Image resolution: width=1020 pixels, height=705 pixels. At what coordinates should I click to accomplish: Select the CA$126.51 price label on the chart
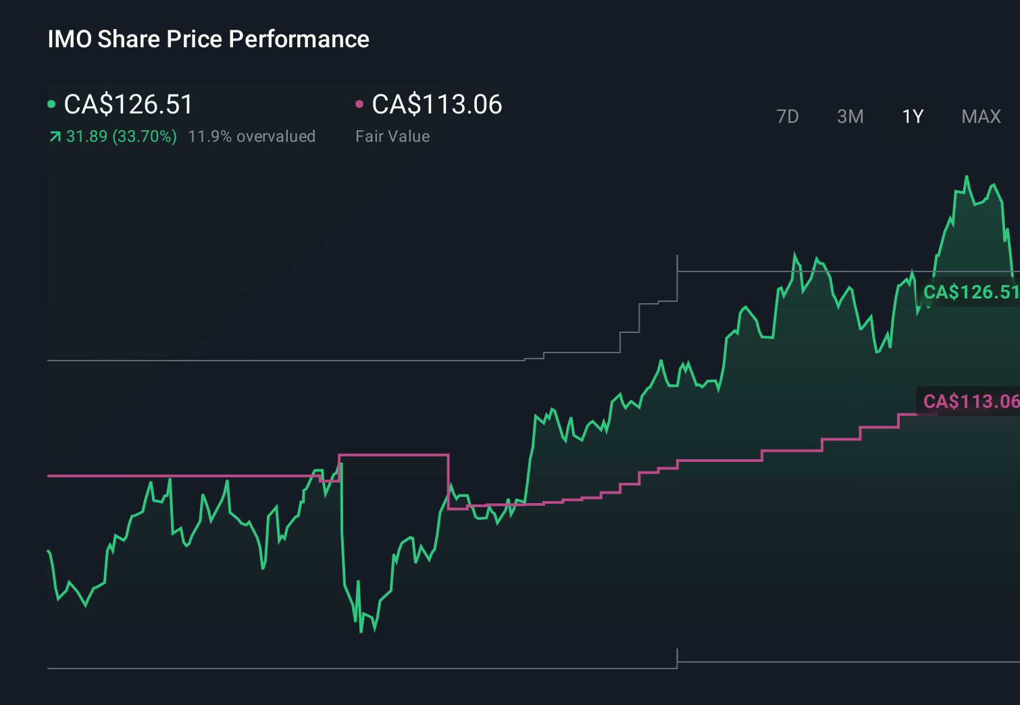click(x=973, y=292)
